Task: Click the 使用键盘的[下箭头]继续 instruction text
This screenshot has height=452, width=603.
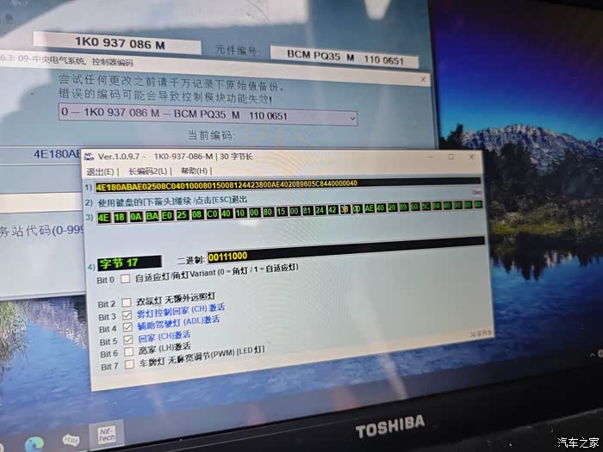Action: pos(172,201)
